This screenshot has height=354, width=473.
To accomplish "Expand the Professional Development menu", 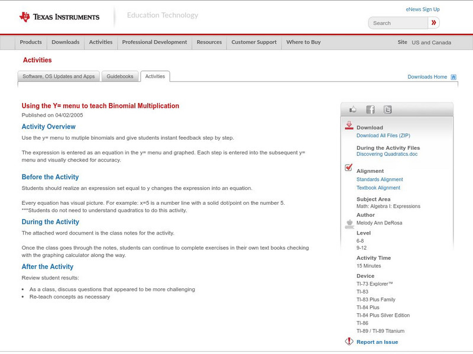I will point(154,42).
